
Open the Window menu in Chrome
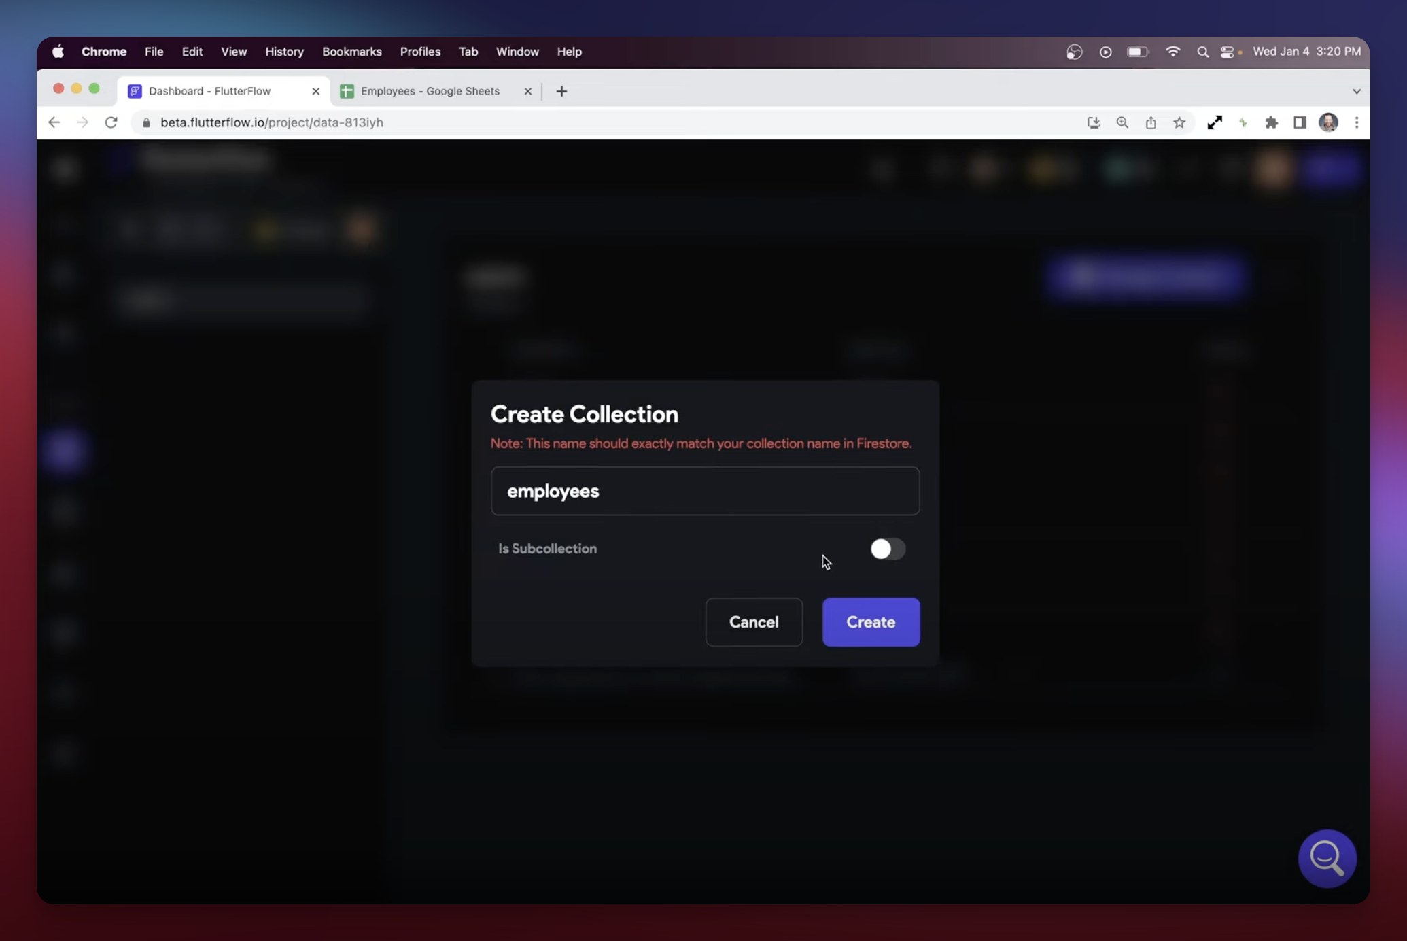point(518,50)
